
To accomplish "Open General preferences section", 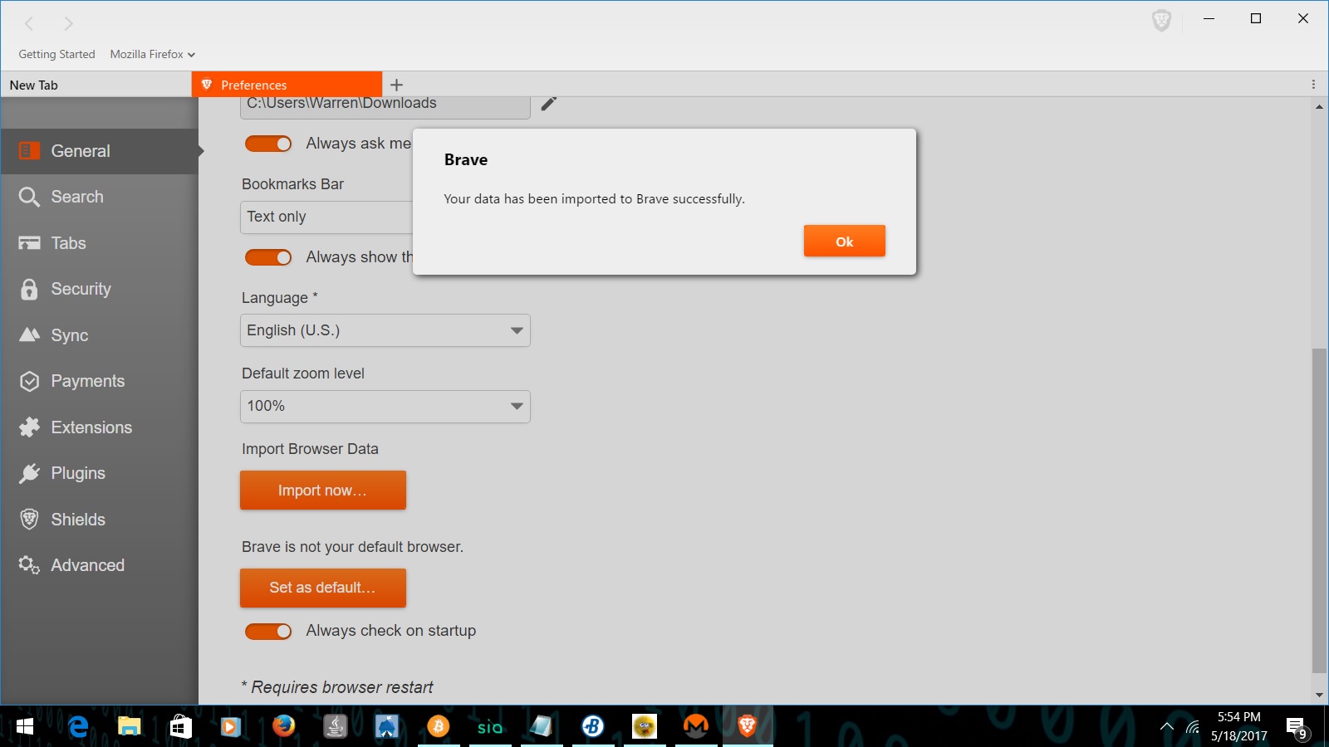I will pos(100,151).
